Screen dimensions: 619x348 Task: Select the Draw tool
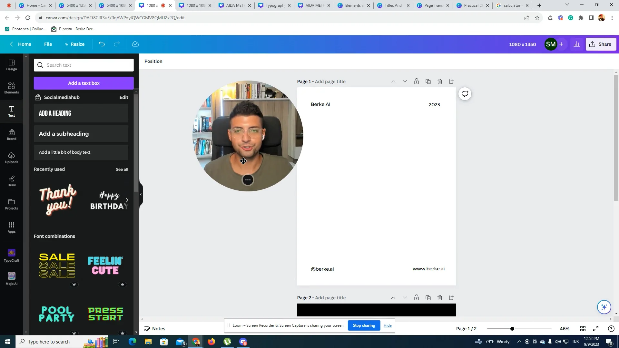pos(12,181)
